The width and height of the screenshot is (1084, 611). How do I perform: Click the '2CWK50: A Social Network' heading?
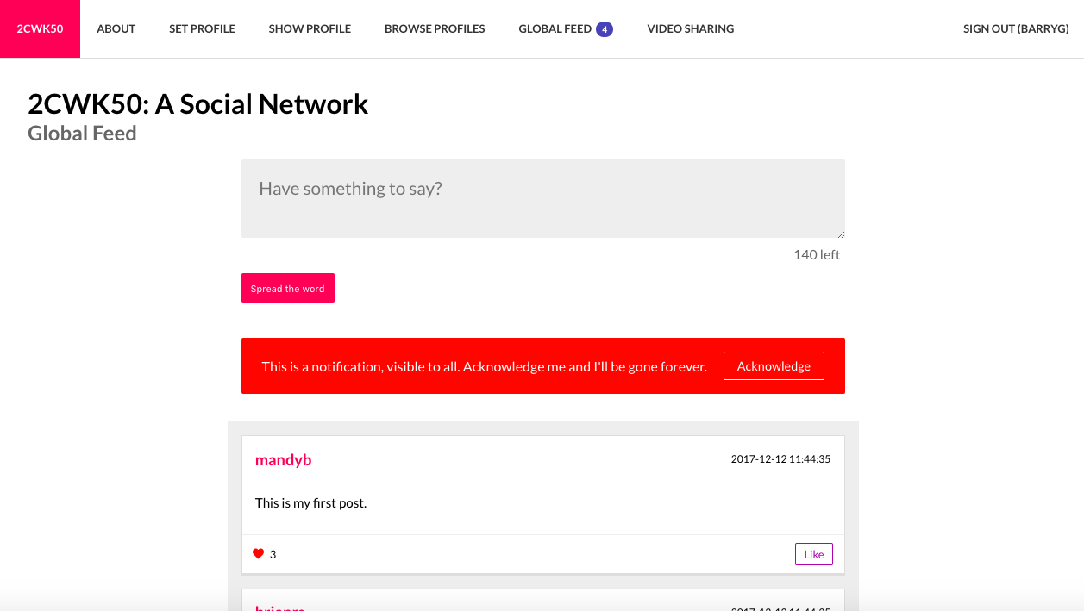(x=198, y=104)
